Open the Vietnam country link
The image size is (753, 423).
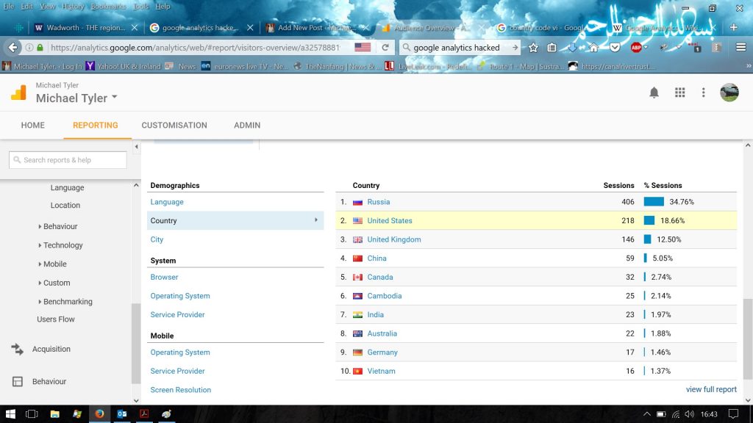point(382,371)
